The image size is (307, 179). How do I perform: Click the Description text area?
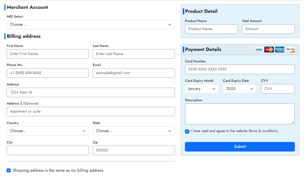pyautogui.click(x=240, y=114)
